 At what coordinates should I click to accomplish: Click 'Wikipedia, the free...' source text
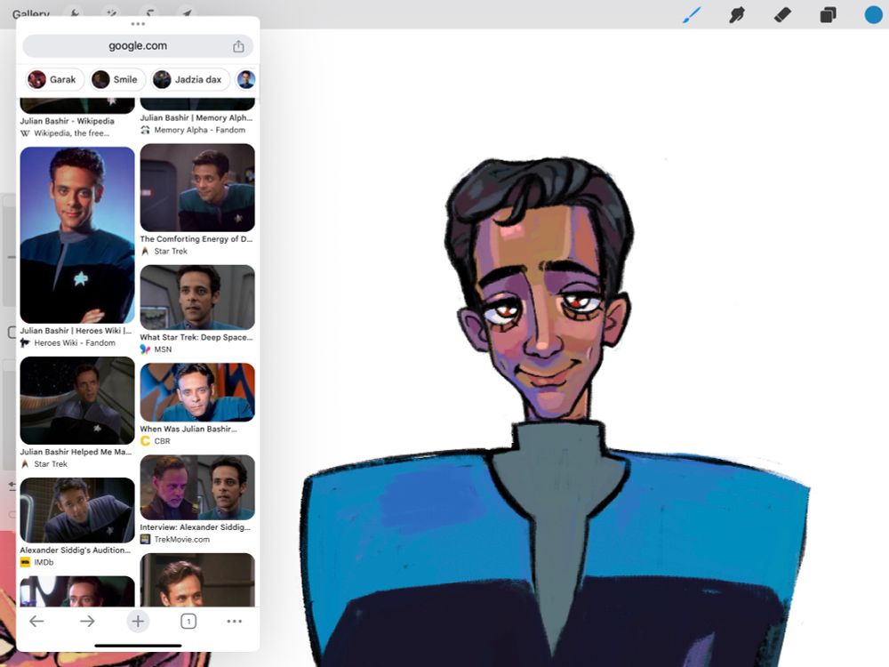pyautogui.click(x=71, y=133)
